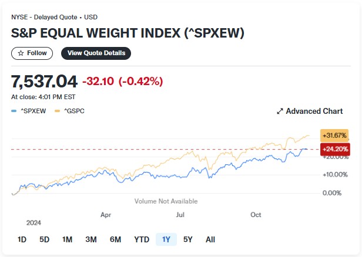The height and width of the screenshot is (257, 362).
Task: Click the Advanced Chart expand arrows icon
Action: pos(280,111)
